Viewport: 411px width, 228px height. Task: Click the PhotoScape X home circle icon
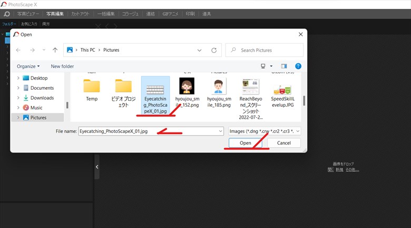[7, 14]
